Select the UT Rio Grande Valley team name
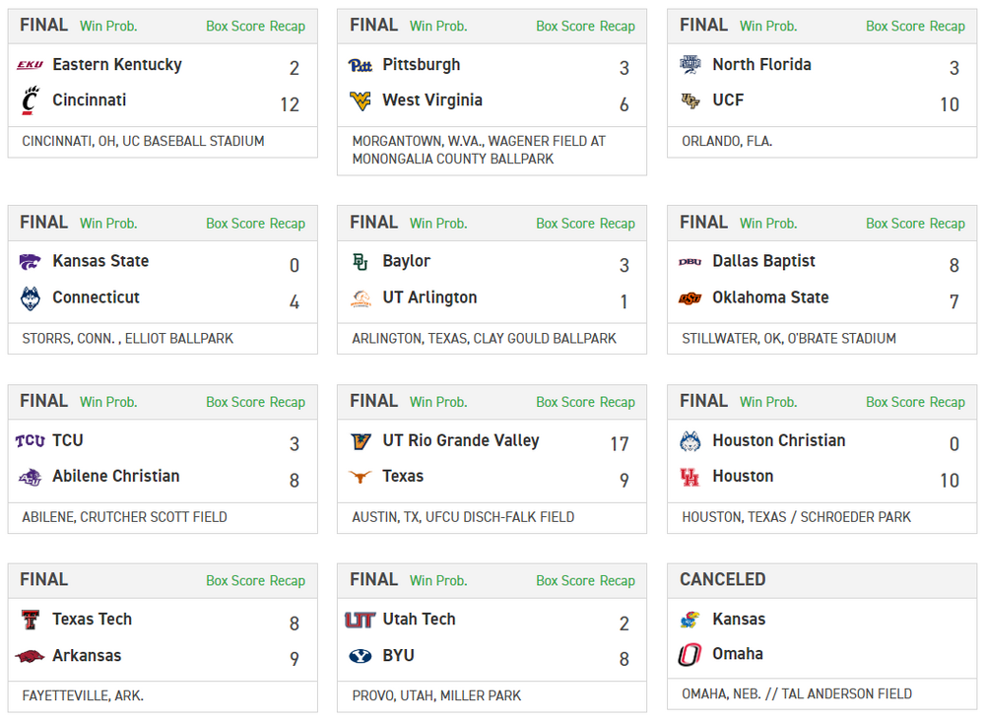Viewport: 985px width, 722px height. click(461, 440)
